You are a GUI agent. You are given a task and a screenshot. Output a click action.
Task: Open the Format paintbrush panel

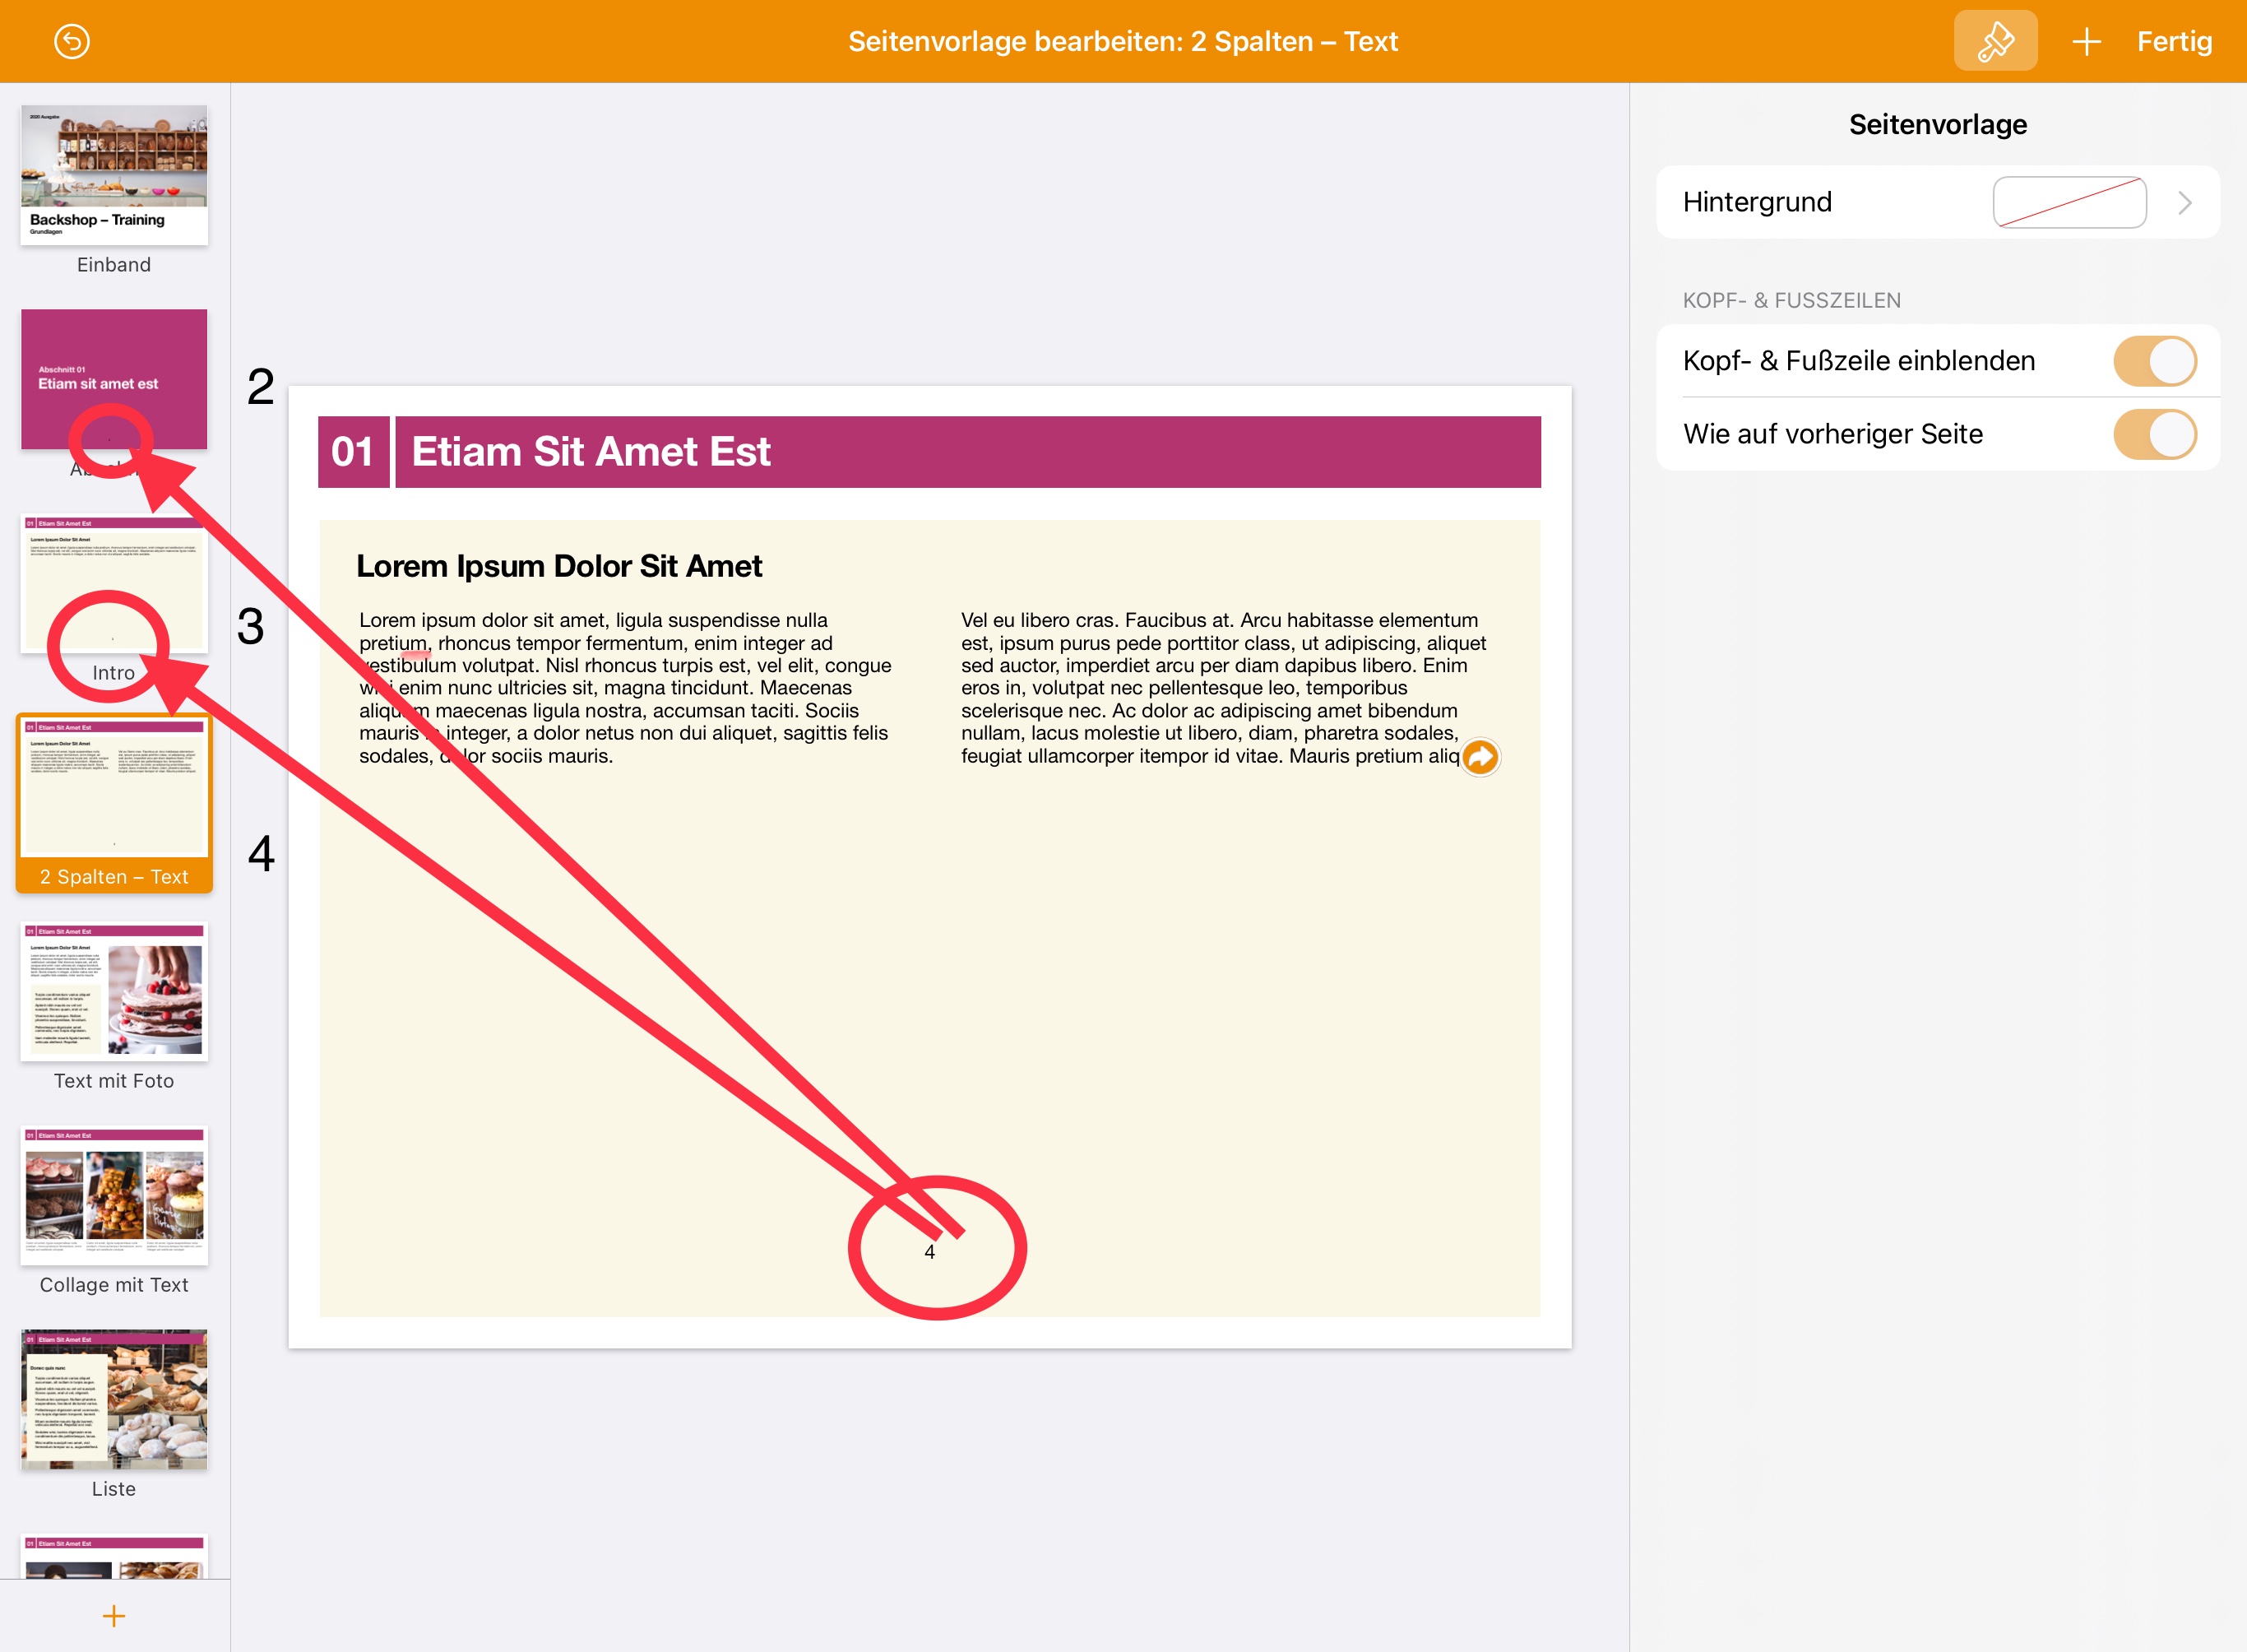pyautogui.click(x=1995, y=41)
